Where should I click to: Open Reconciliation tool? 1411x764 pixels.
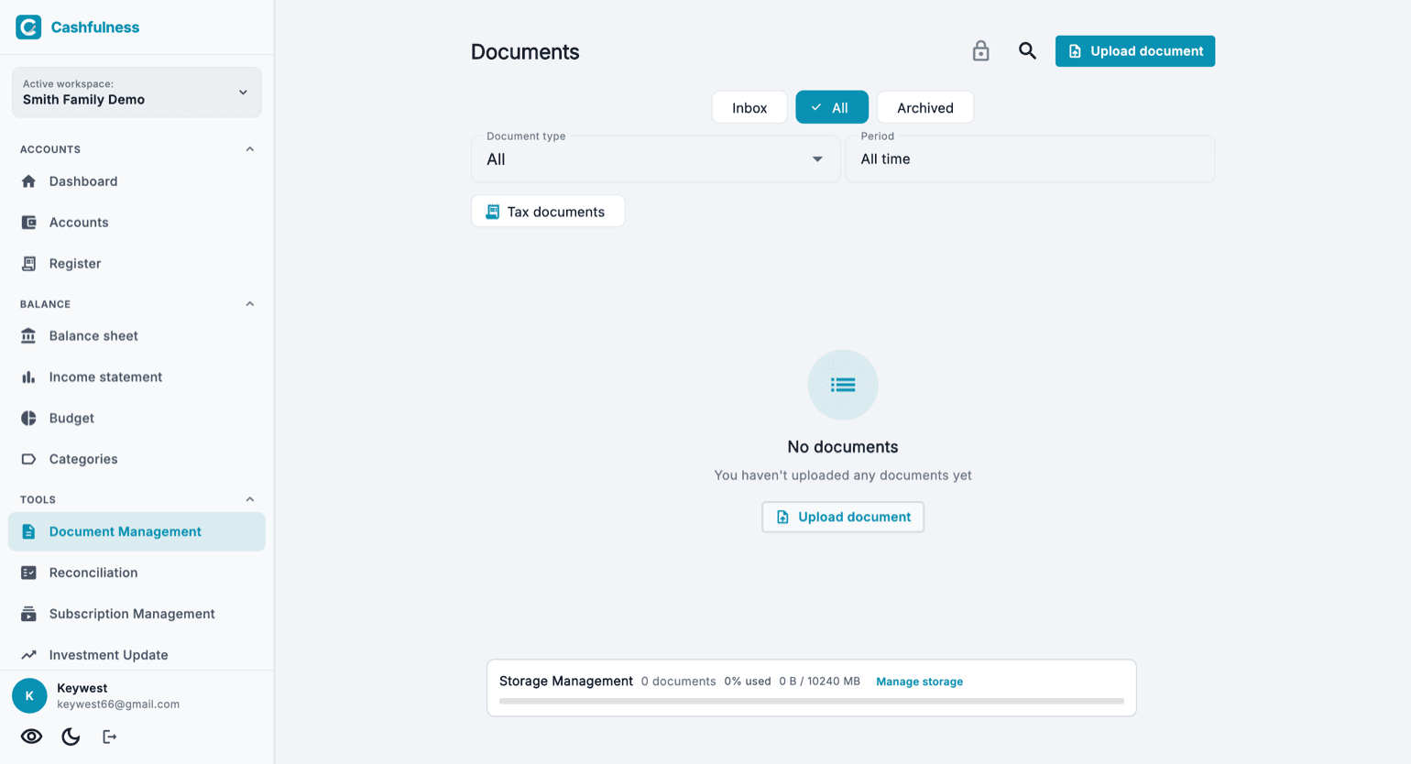pyautogui.click(x=137, y=573)
